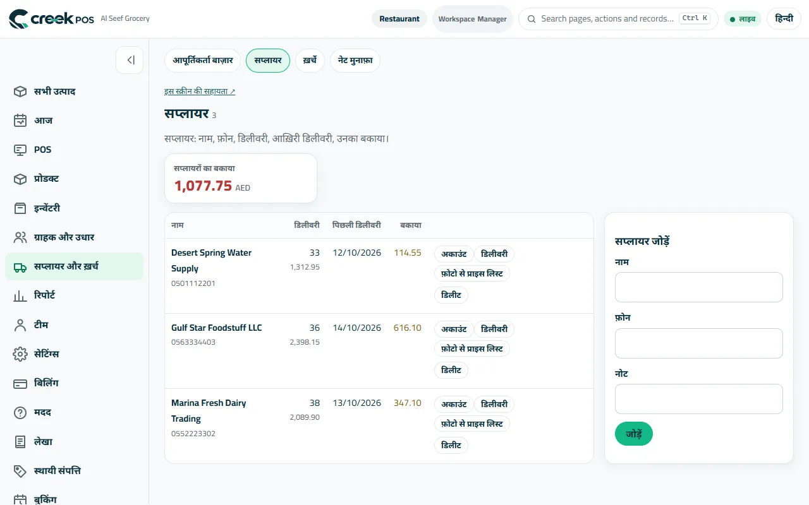Select the प्रोडक्ट cube icon
The image size is (809, 505).
coord(20,179)
